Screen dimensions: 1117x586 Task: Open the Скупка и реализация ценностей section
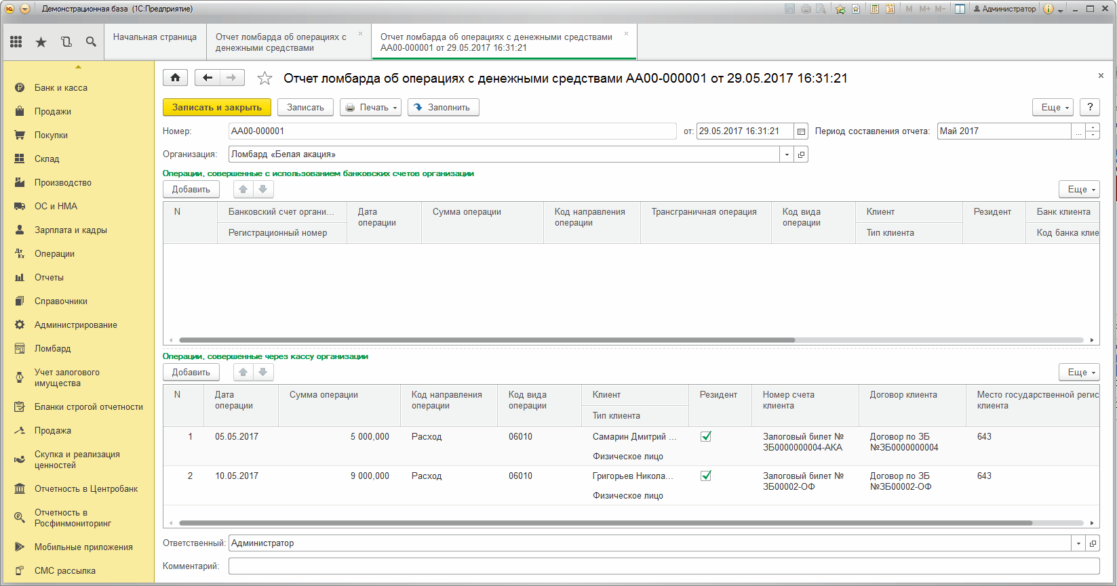(77, 460)
